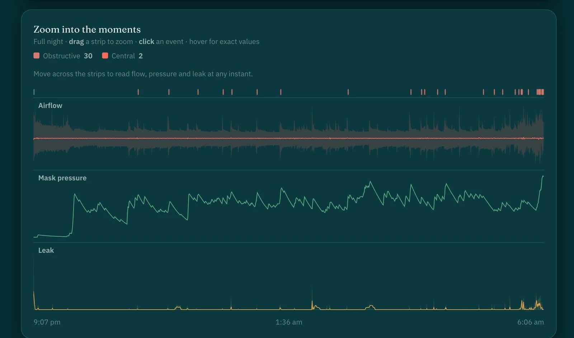574x338 pixels.
Task: Select the lone event marker midway after 1:36 am
Action: point(348,92)
